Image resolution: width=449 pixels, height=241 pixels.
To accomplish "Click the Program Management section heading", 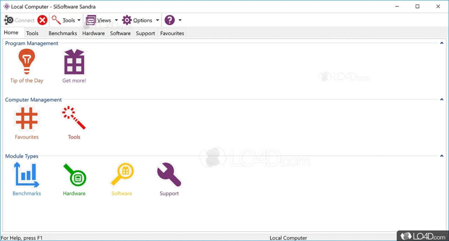I will [x=32, y=43].
